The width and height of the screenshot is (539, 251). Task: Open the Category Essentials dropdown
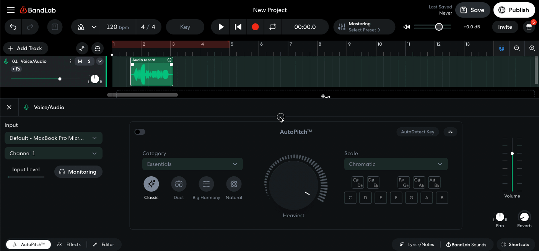coord(193,164)
